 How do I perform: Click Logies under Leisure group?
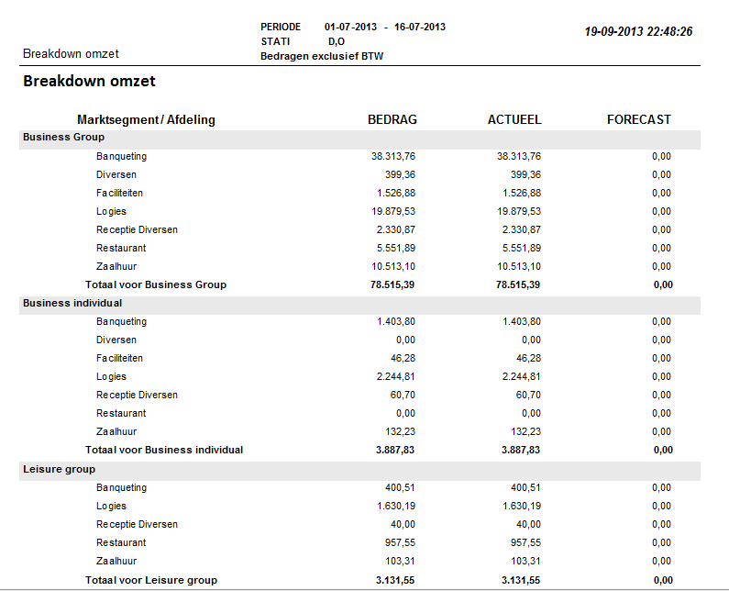[x=111, y=507]
